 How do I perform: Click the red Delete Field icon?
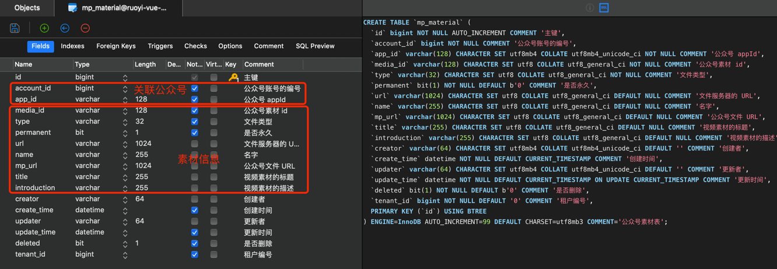click(x=85, y=28)
